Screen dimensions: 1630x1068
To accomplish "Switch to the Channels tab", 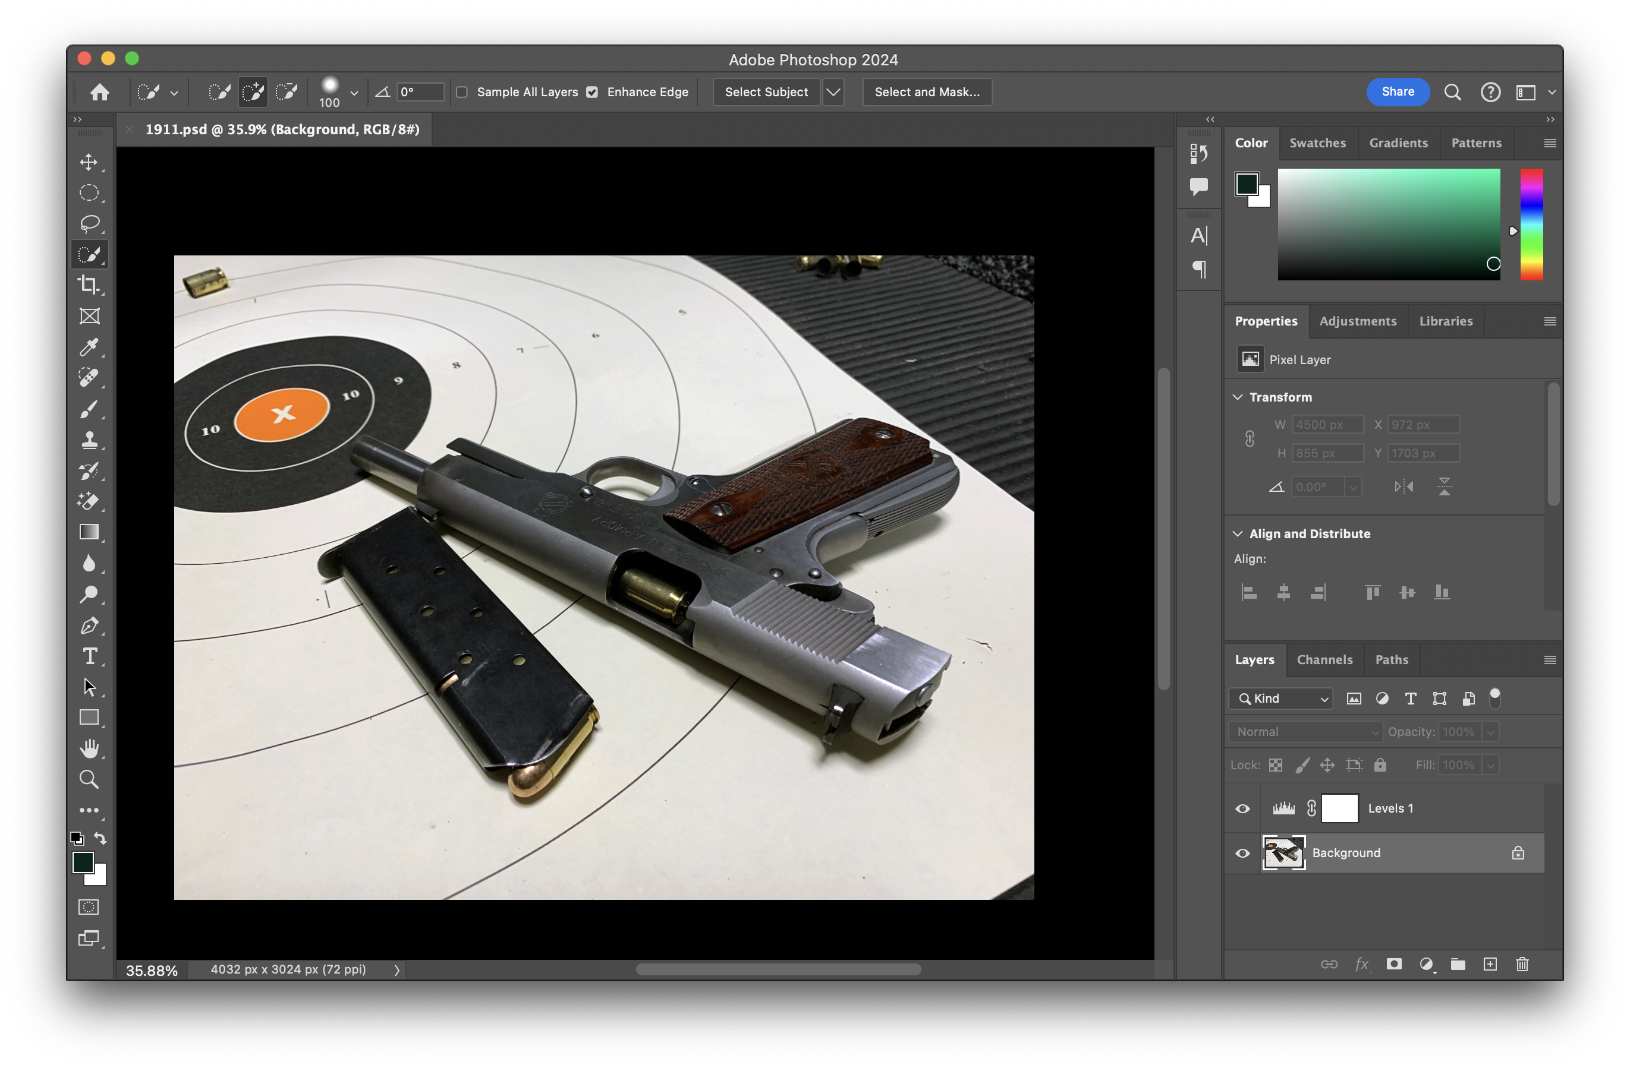I will [x=1324, y=659].
